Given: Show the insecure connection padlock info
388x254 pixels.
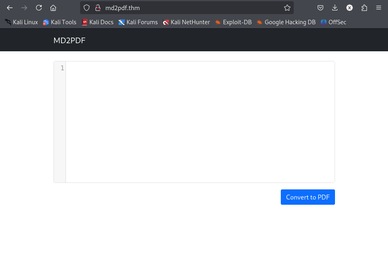Looking at the screenshot, I should click(98, 8).
